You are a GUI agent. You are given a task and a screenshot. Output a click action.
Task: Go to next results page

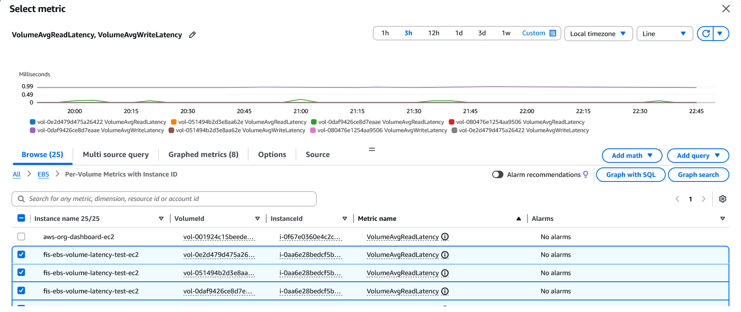704,199
